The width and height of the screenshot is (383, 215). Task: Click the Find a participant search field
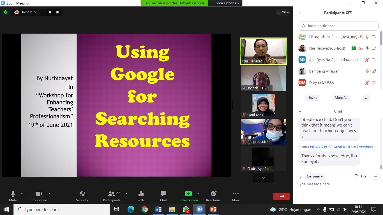coord(338,26)
